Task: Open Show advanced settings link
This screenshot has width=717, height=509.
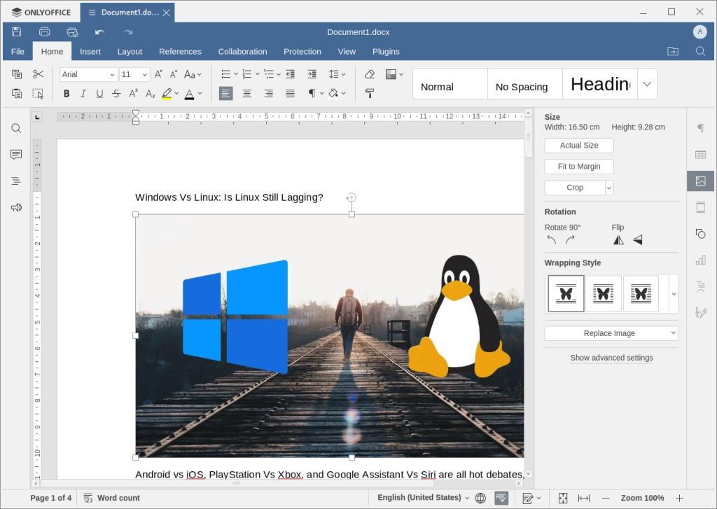Action: [x=611, y=358]
